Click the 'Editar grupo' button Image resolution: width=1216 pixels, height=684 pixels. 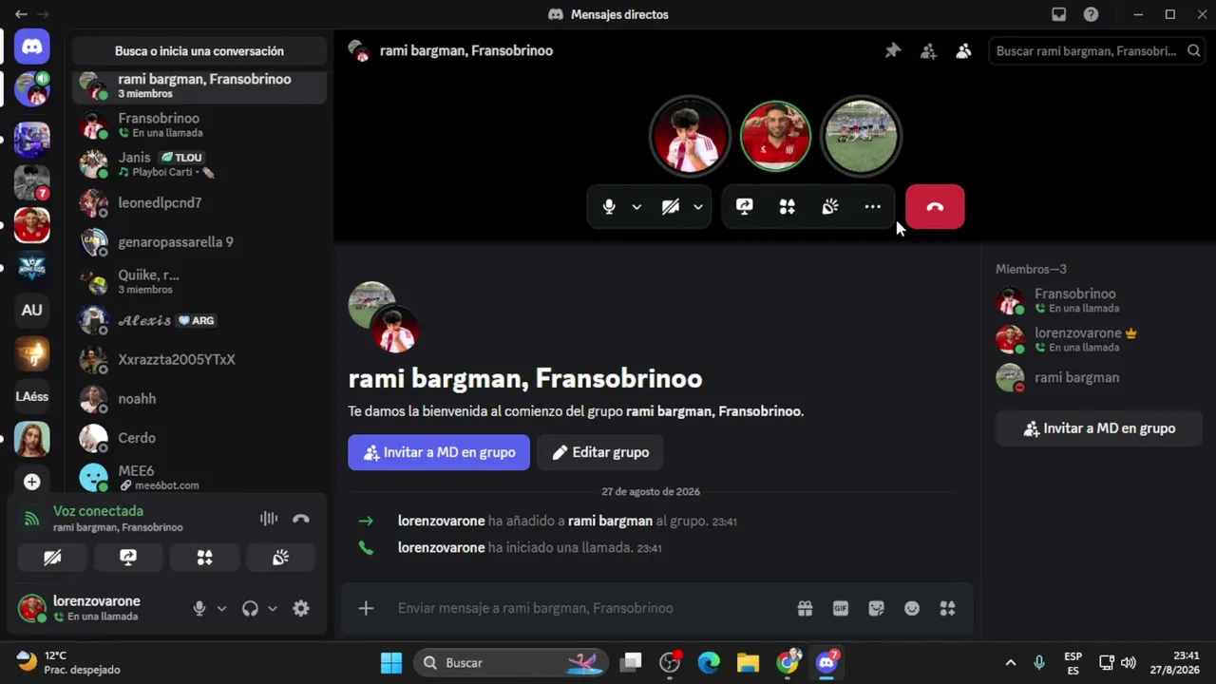coord(600,452)
